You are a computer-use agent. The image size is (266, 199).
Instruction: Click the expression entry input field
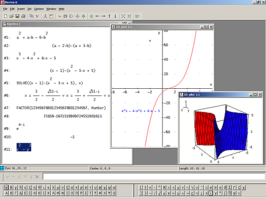tap(154, 176)
